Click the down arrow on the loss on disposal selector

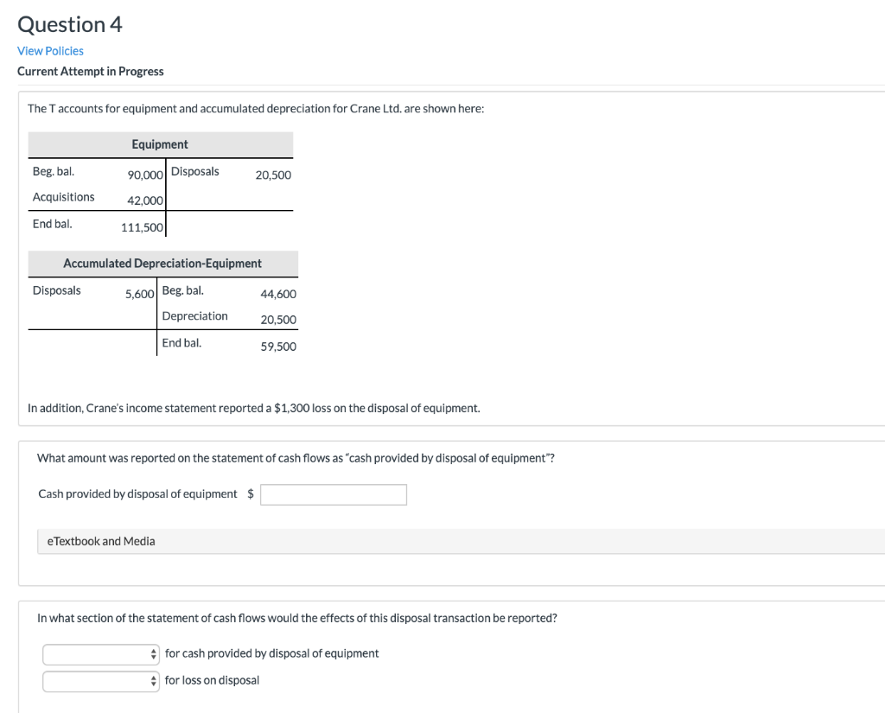click(153, 684)
